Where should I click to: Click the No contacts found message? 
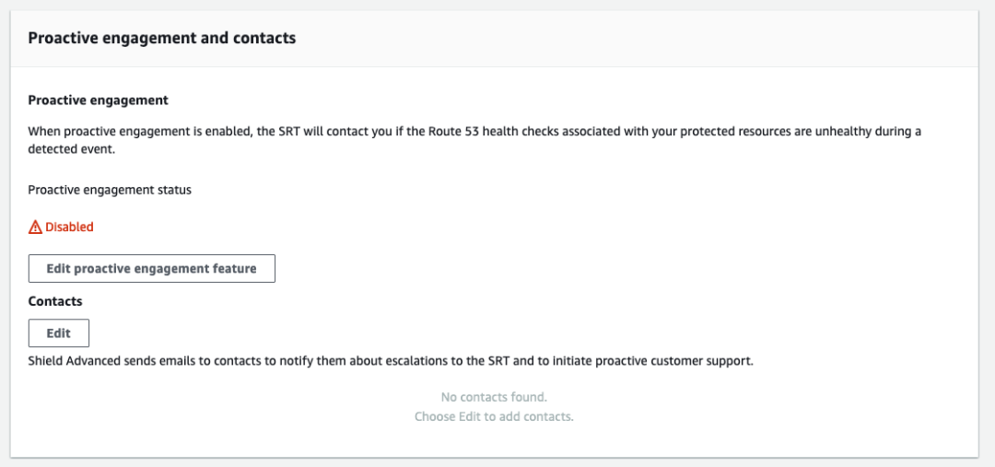[x=494, y=397]
